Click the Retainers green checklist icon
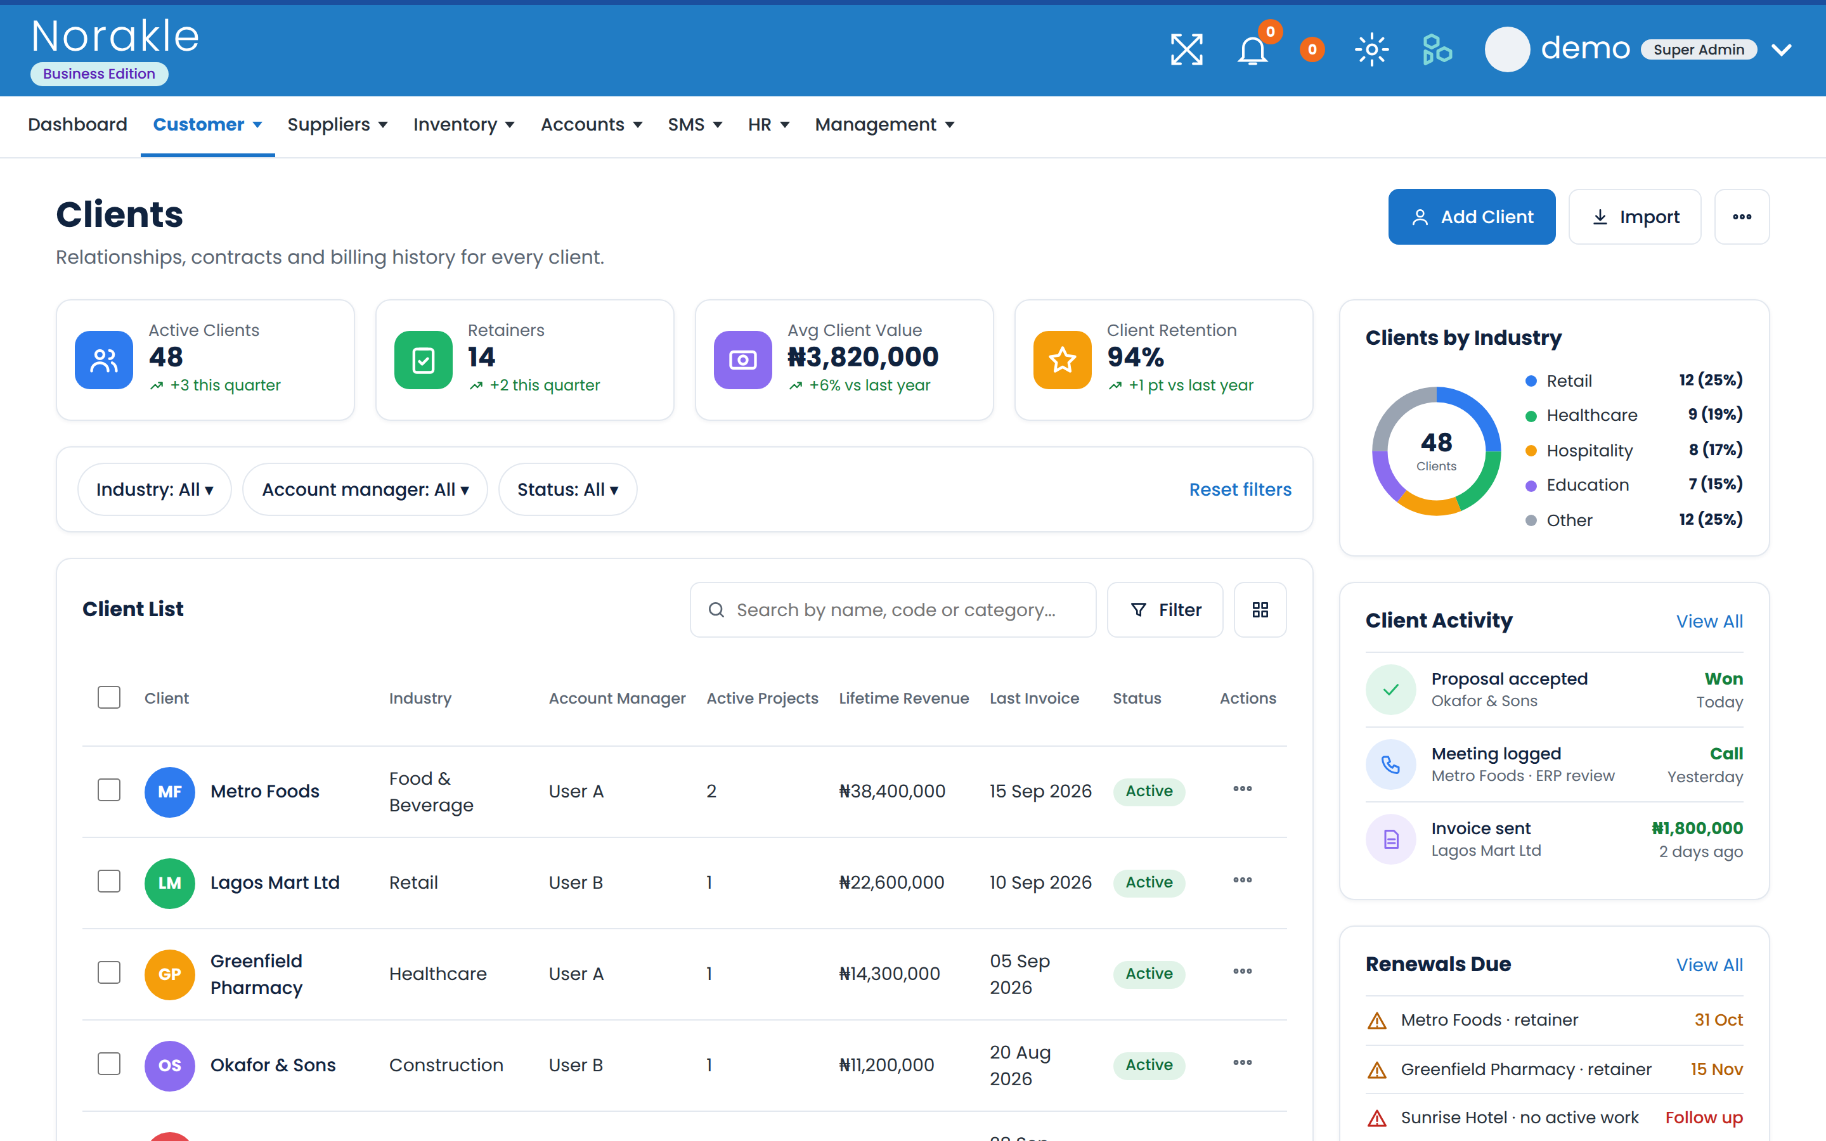Image resolution: width=1826 pixels, height=1141 pixels. 424,360
